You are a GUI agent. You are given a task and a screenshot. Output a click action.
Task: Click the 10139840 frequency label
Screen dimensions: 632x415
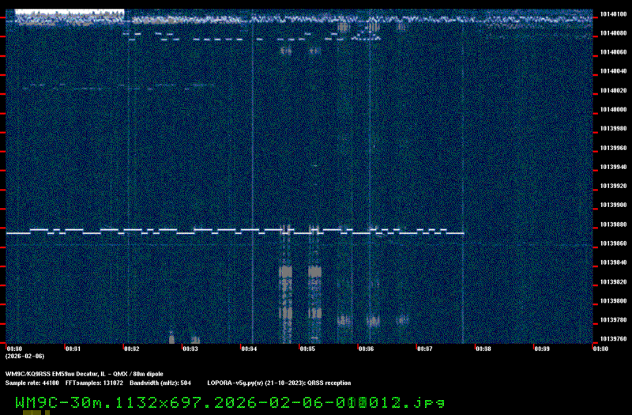point(614,262)
